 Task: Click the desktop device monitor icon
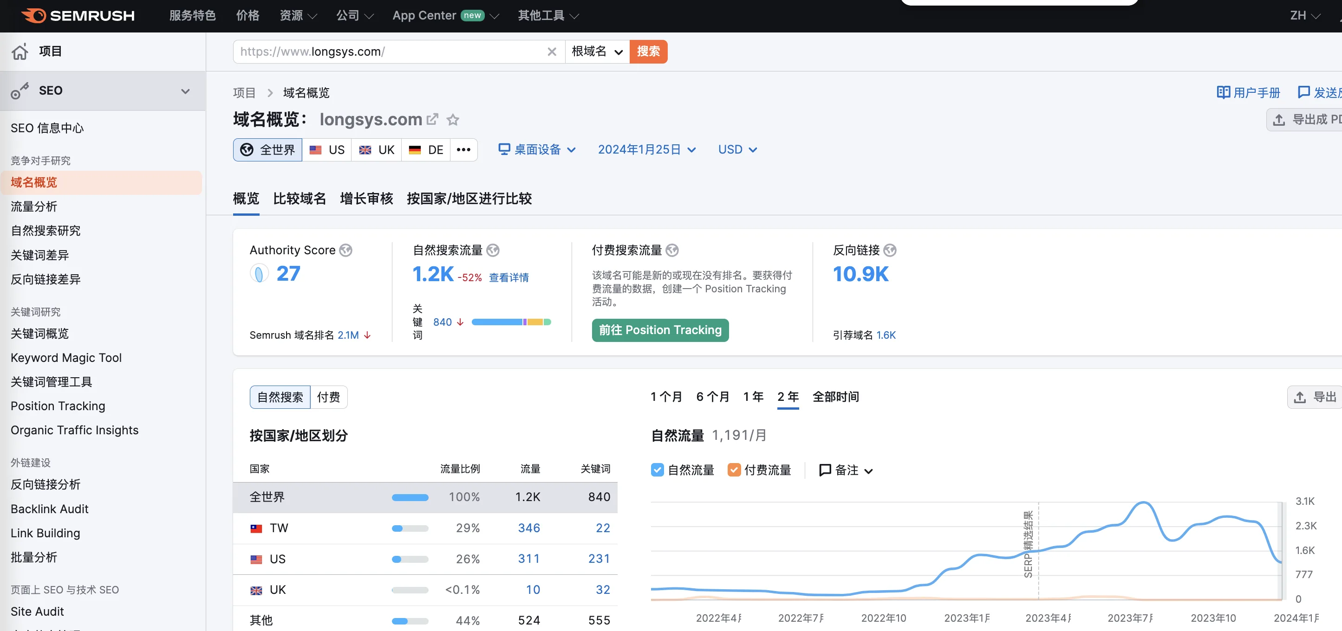coord(504,149)
